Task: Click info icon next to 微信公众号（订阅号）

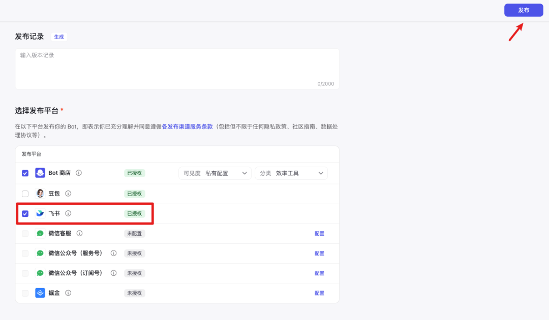Action: (x=113, y=273)
